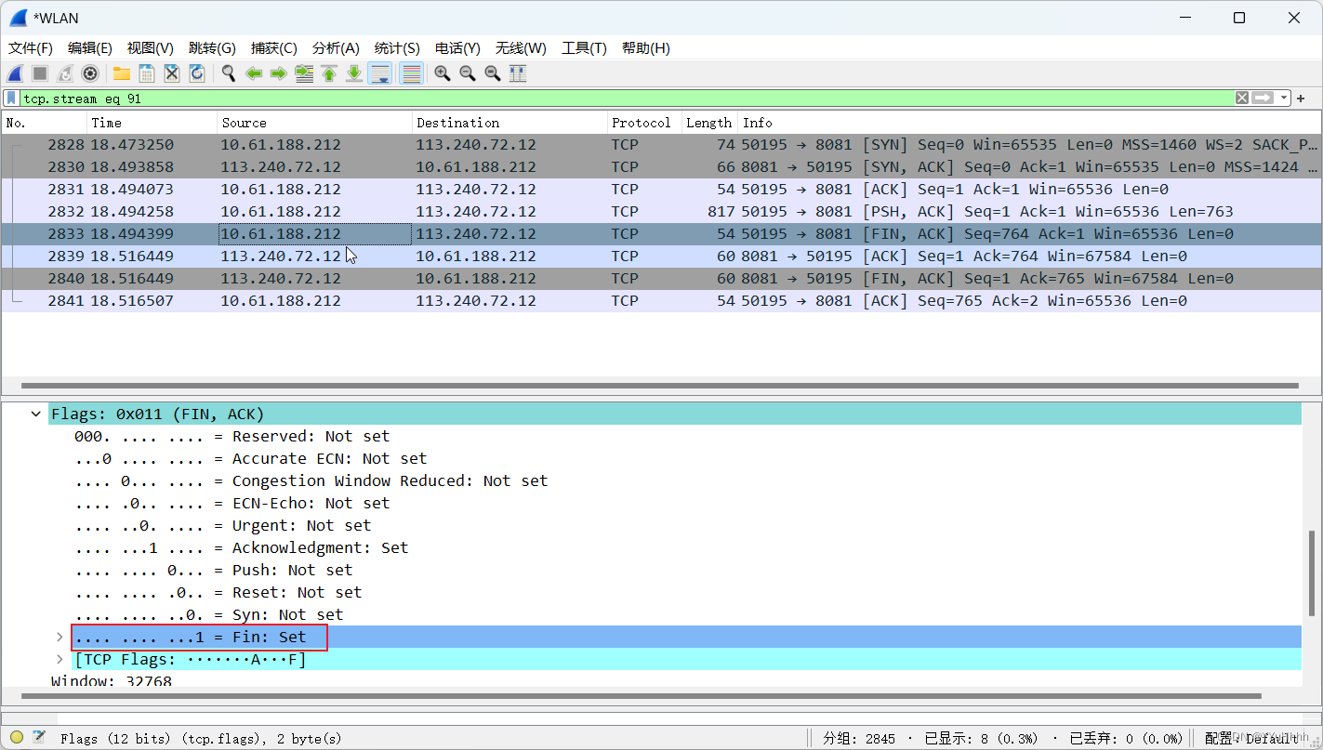The height and width of the screenshot is (750, 1323).
Task: Toggle auto-scroll during live capture
Action: (379, 73)
